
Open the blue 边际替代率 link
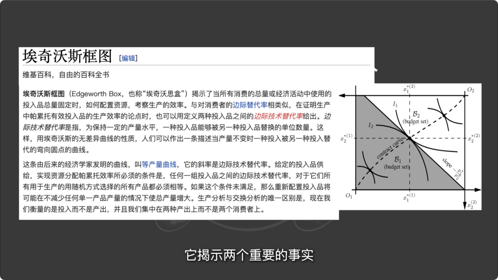pos(249,105)
